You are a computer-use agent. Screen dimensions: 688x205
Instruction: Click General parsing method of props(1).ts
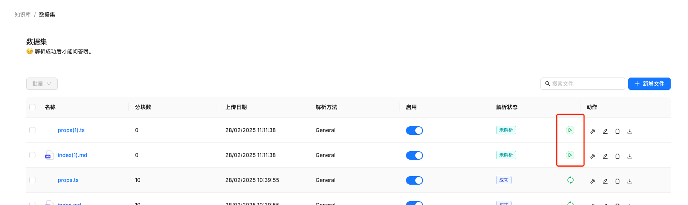tap(326, 130)
